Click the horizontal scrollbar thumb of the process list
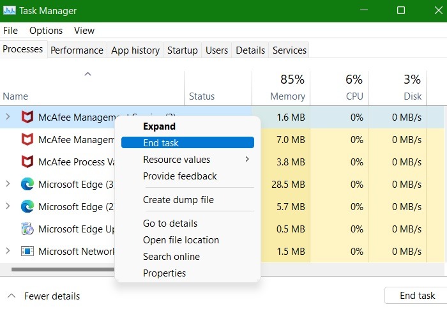This screenshot has height=311, width=447. point(63,269)
